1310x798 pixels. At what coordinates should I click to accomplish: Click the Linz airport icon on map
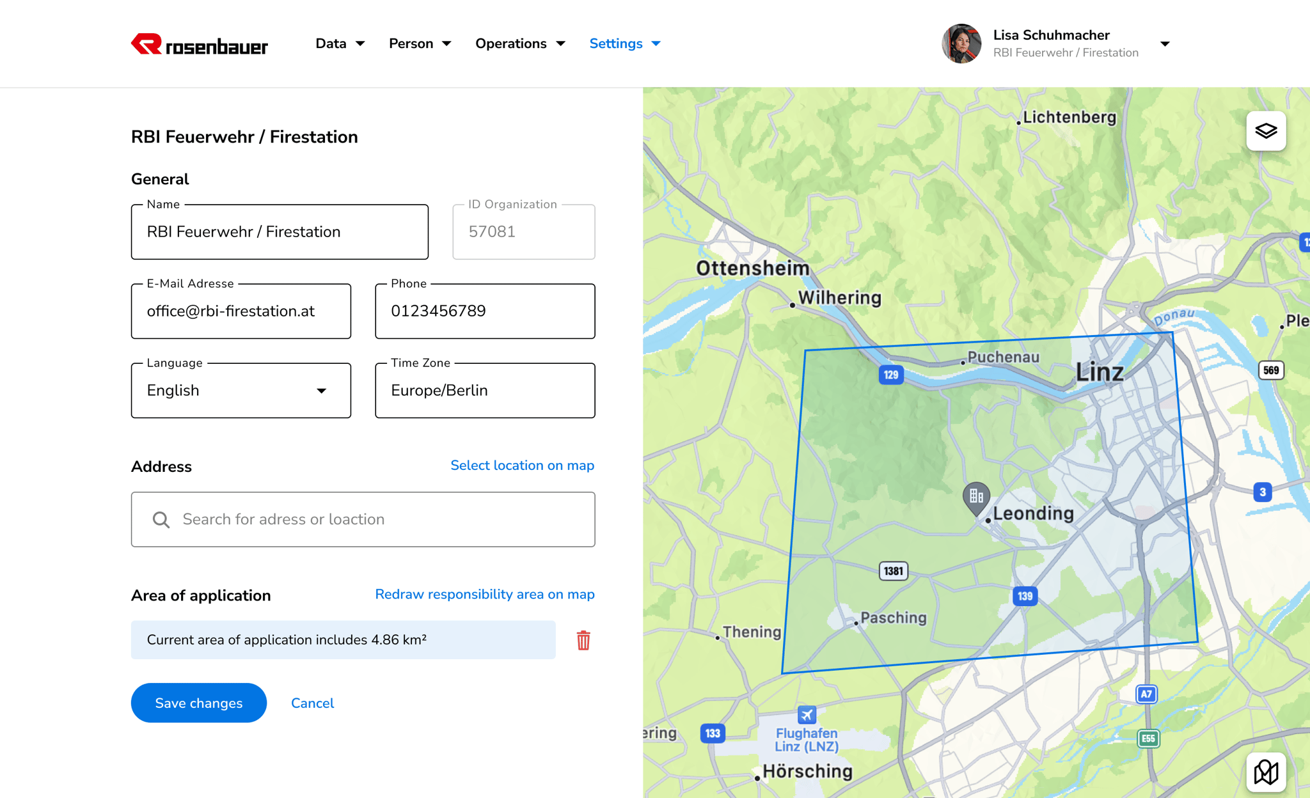coord(807,714)
